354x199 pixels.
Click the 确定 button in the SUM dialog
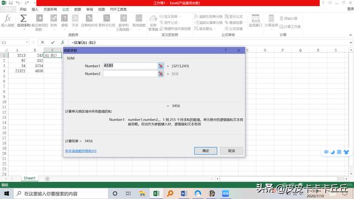206,151
